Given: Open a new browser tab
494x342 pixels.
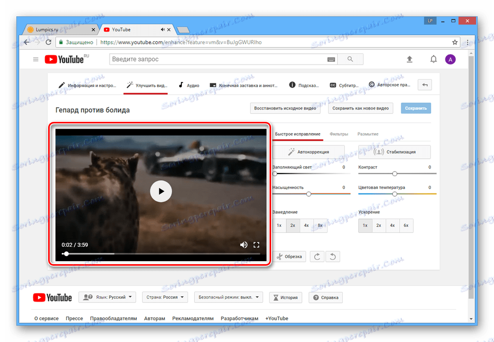Looking at the screenshot, I should (183, 30).
